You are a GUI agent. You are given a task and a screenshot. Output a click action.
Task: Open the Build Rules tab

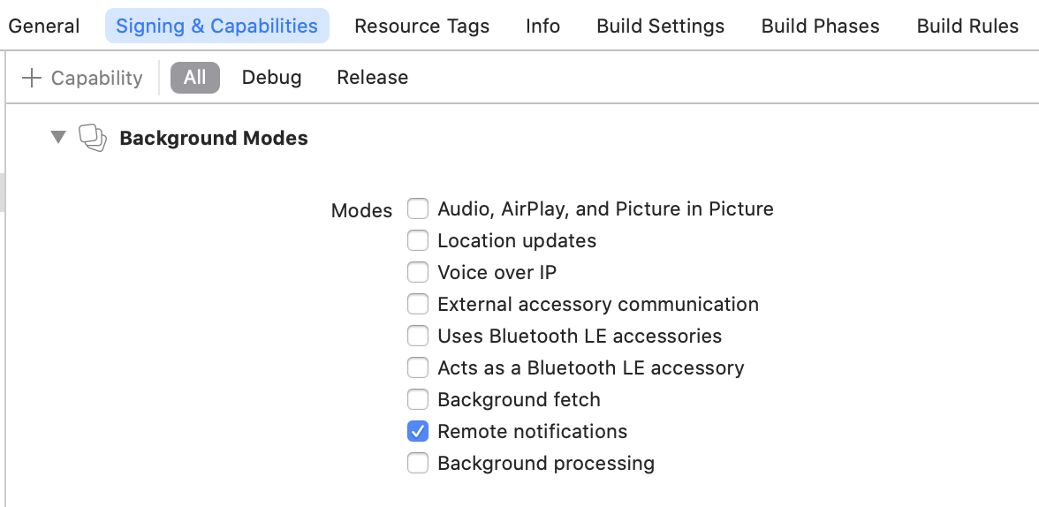967,26
